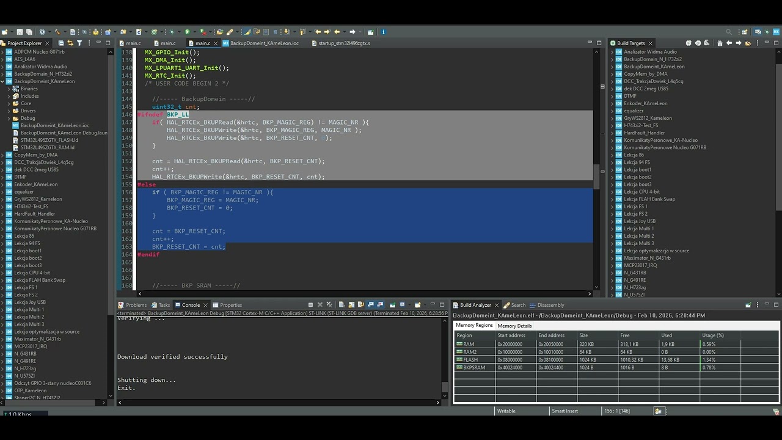The height and width of the screenshot is (440, 782).
Task: Expand the Core folder in Project Explorer
Action: [9, 103]
